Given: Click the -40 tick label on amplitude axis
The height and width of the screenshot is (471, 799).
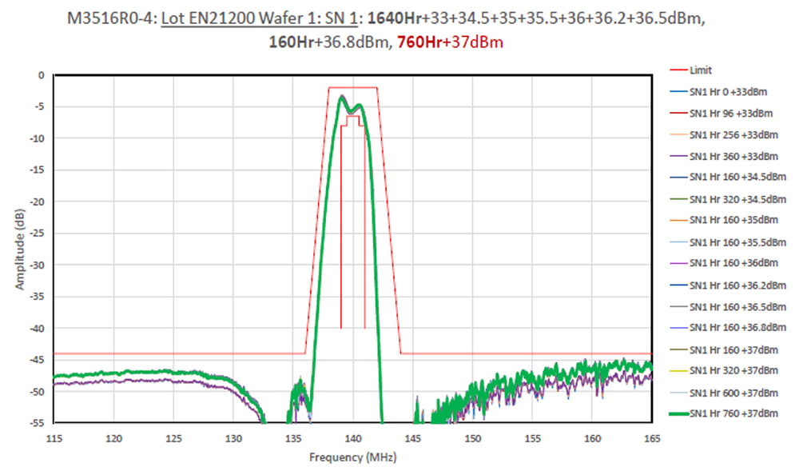Looking at the screenshot, I should 37,328.
